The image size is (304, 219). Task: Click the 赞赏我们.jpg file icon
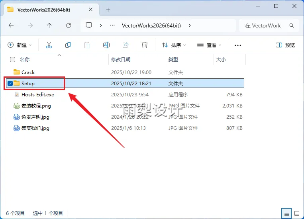pos(17,128)
